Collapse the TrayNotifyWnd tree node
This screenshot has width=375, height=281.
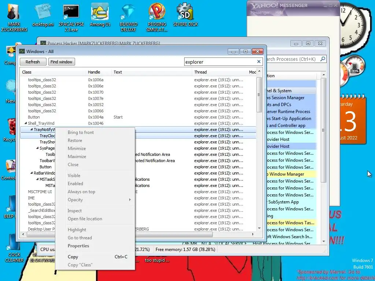31,130
